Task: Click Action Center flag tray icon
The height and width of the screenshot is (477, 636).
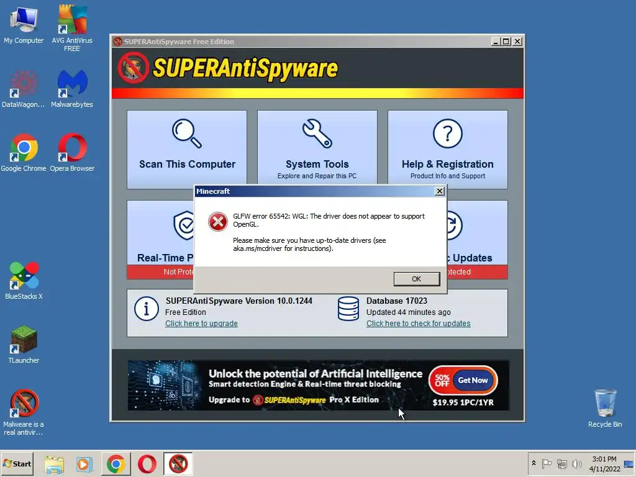Action: [547, 463]
